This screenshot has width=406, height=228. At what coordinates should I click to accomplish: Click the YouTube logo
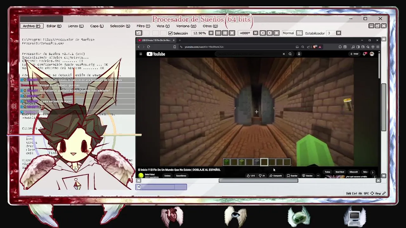coord(156,54)
